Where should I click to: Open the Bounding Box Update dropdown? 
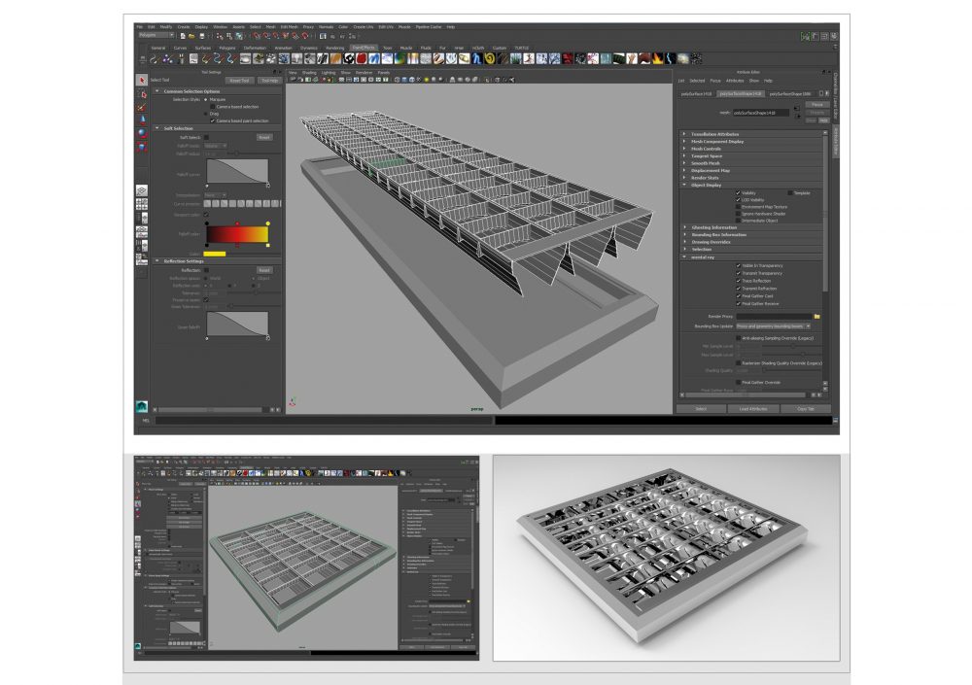pyautogui.click(x=780, y=326)
